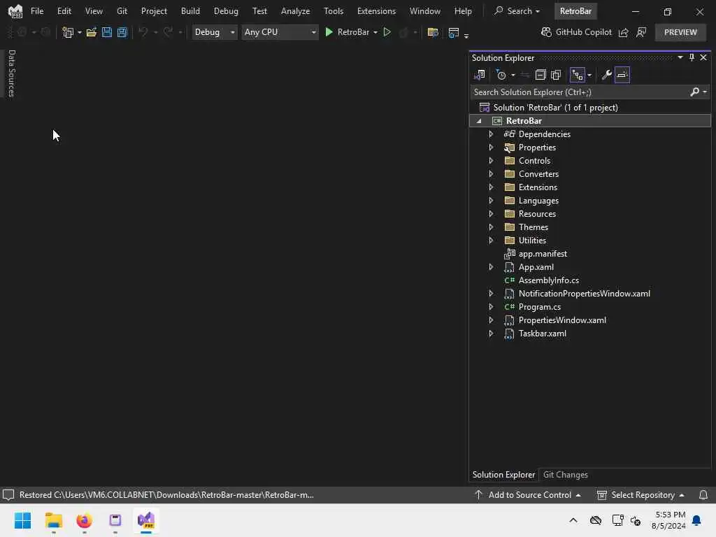Select the app.manifest file

pos(543,254)
